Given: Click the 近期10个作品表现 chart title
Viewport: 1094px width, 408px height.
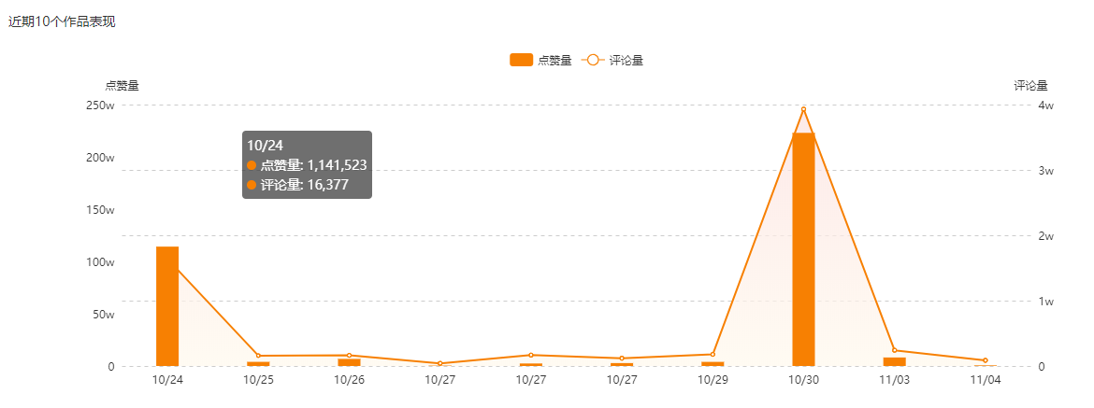Looking at the screenshot, I should 62,21.
